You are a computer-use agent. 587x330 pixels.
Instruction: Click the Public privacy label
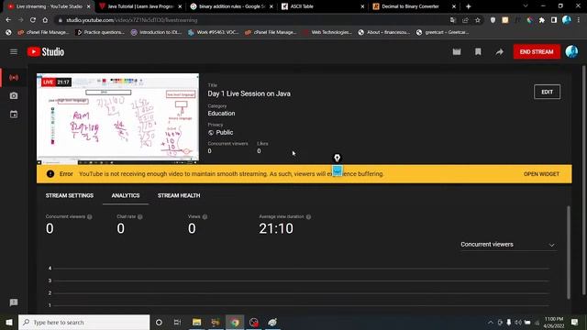click(x=224, y=132)
